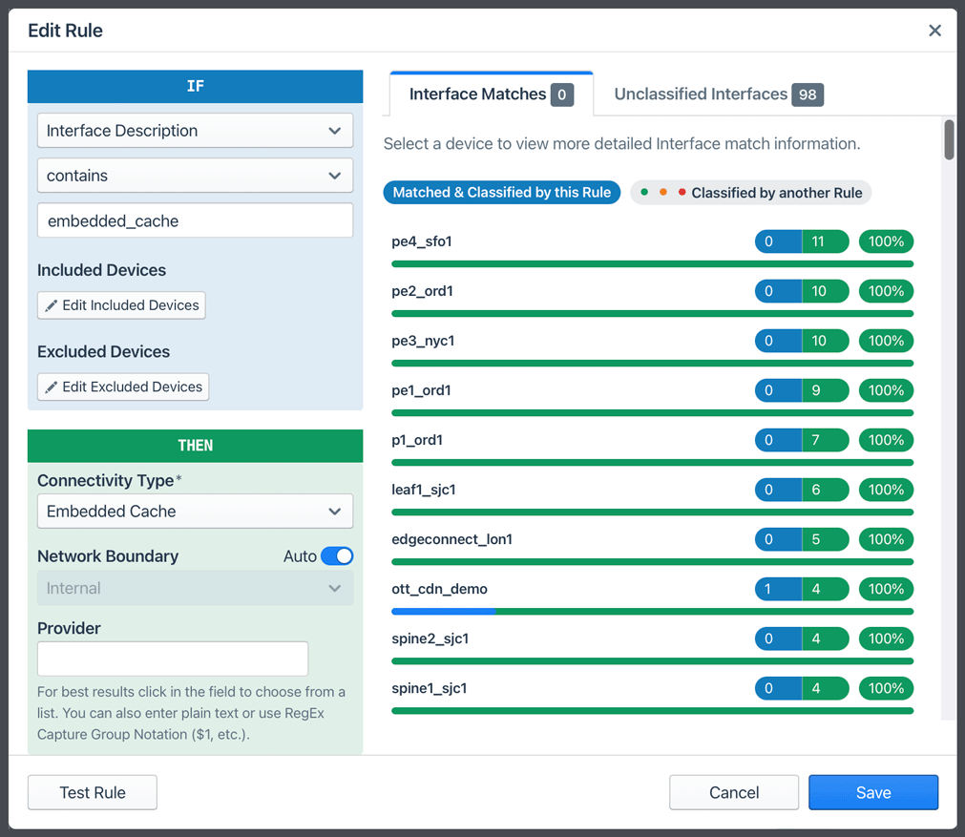Select device leaf1_sjc1 from the list

tap(421, 490)
